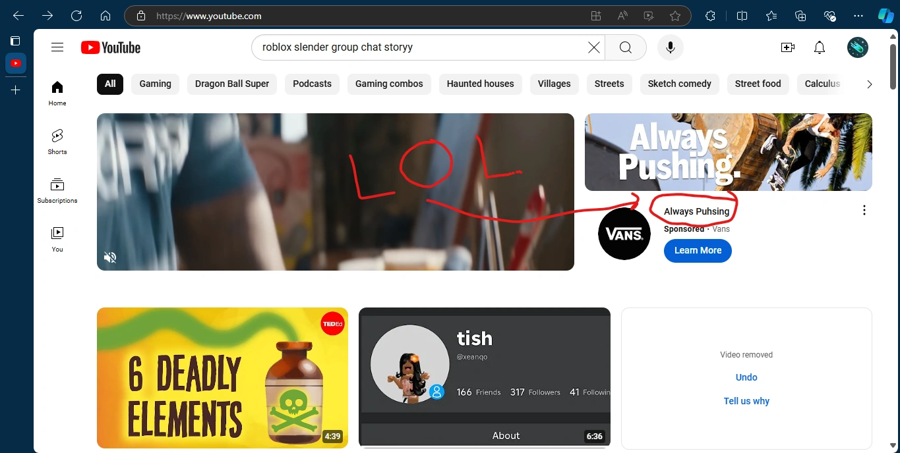The height and width of the screenshot is (453, 900).
Task: Go to the Shorts section in the sidebar
Action: coord(57,142)
